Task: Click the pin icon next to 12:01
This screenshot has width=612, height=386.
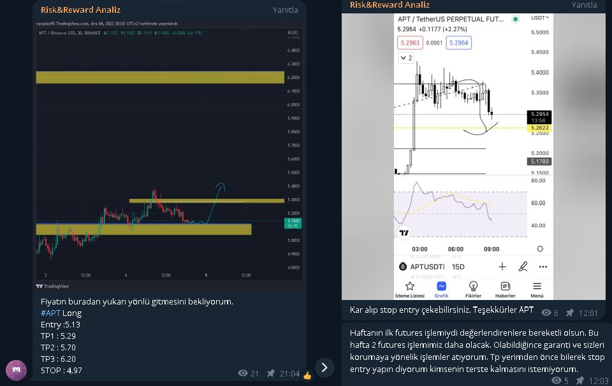Action: point(570,312)
